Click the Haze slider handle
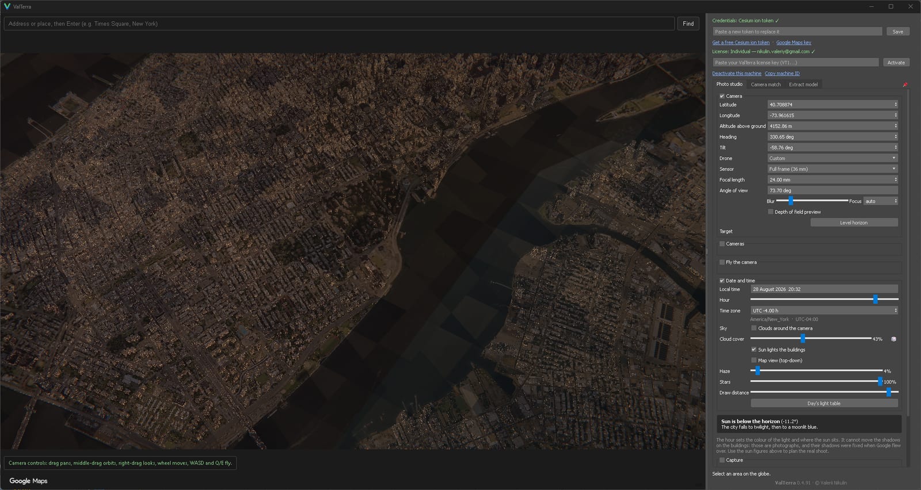The width and height of the screenshot is (921, 490). (758, 371)
